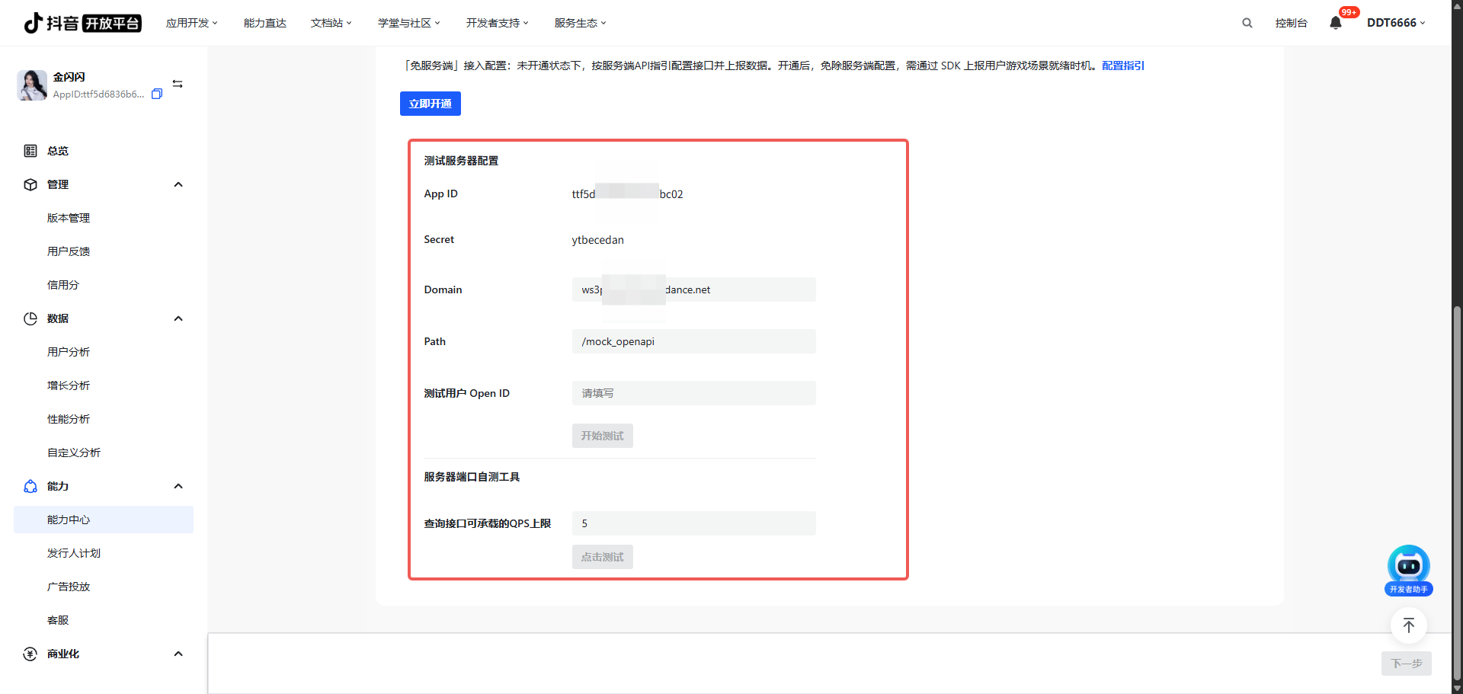Image resolution: width=1463 pixels, height=694 pixels.
Task: Click the QPS limit input field
Action: (x=693, y=523)
